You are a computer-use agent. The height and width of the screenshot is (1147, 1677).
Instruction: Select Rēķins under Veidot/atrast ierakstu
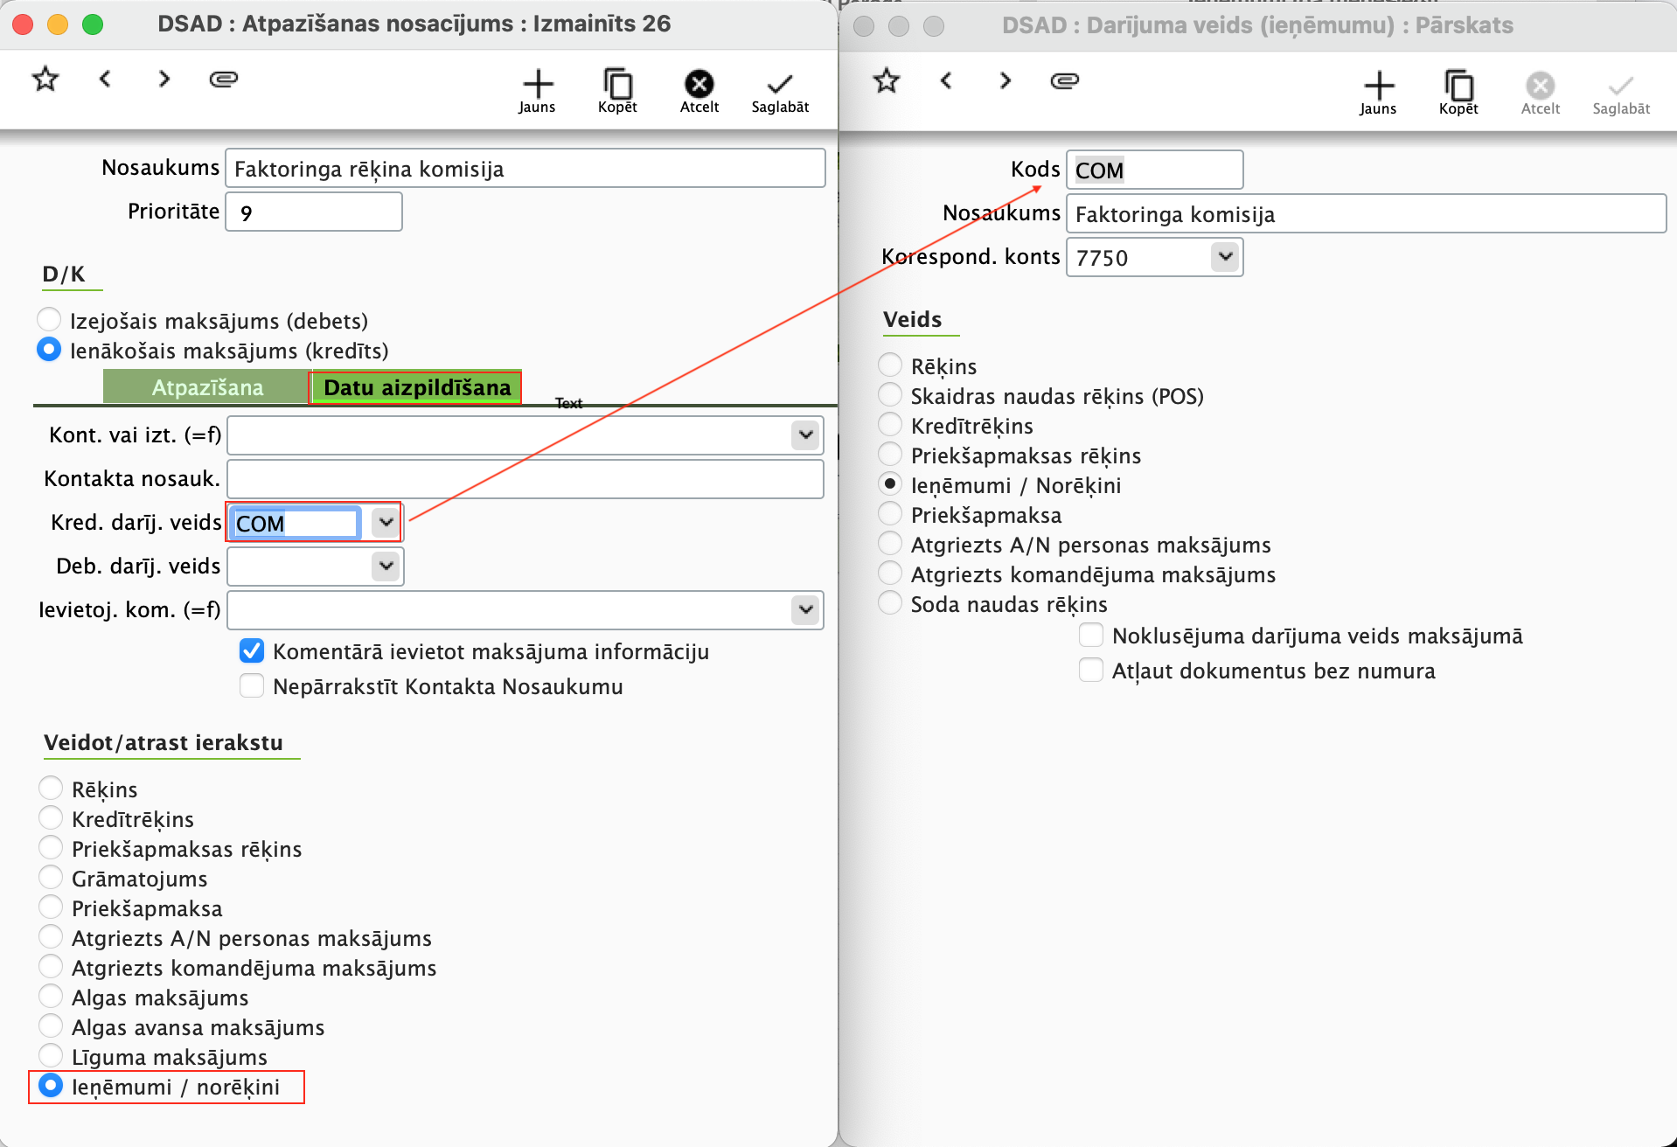51,789
